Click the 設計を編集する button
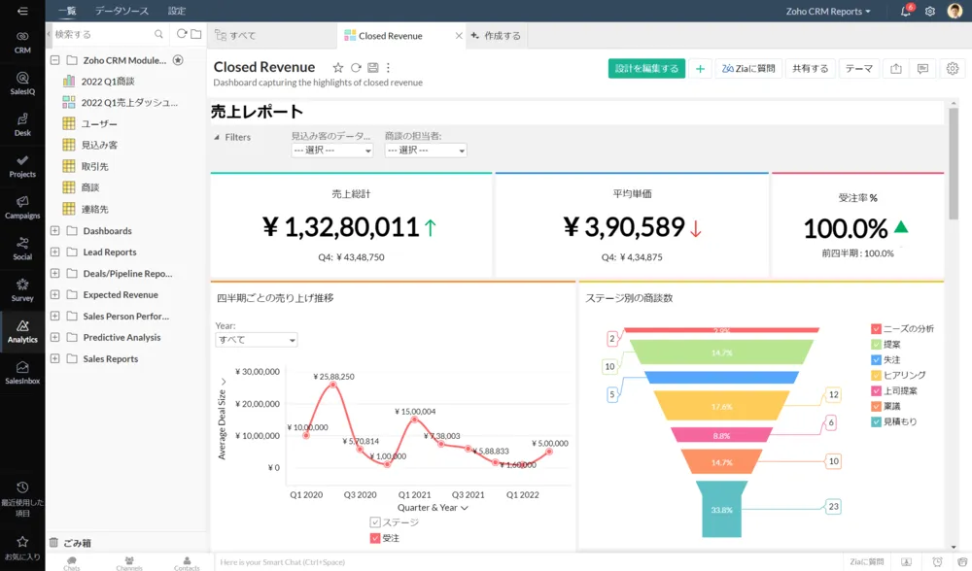 (x=646, y=68)
